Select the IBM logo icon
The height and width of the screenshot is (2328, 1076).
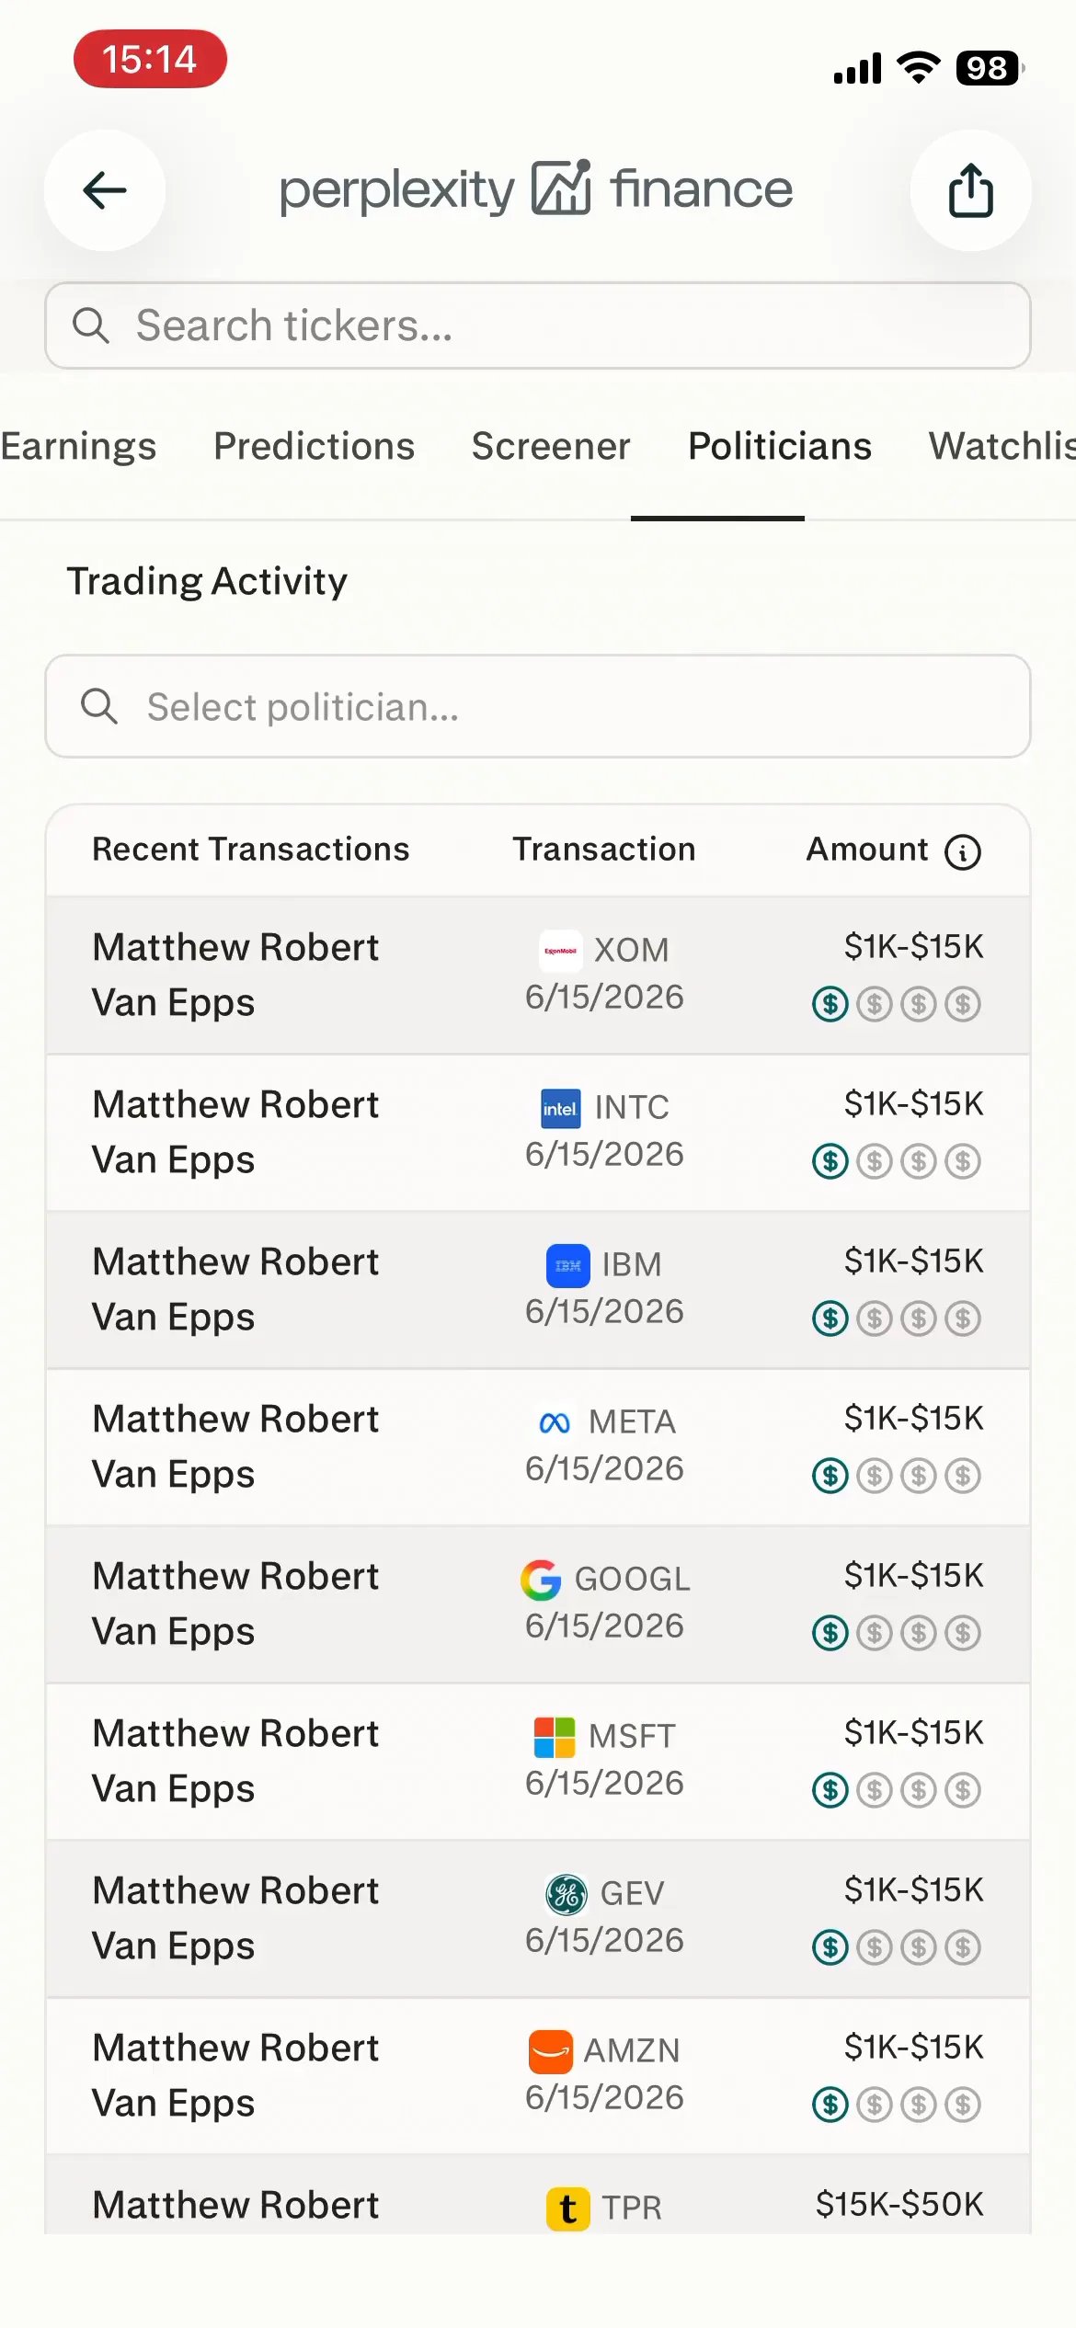click(x=567, y=1266)
